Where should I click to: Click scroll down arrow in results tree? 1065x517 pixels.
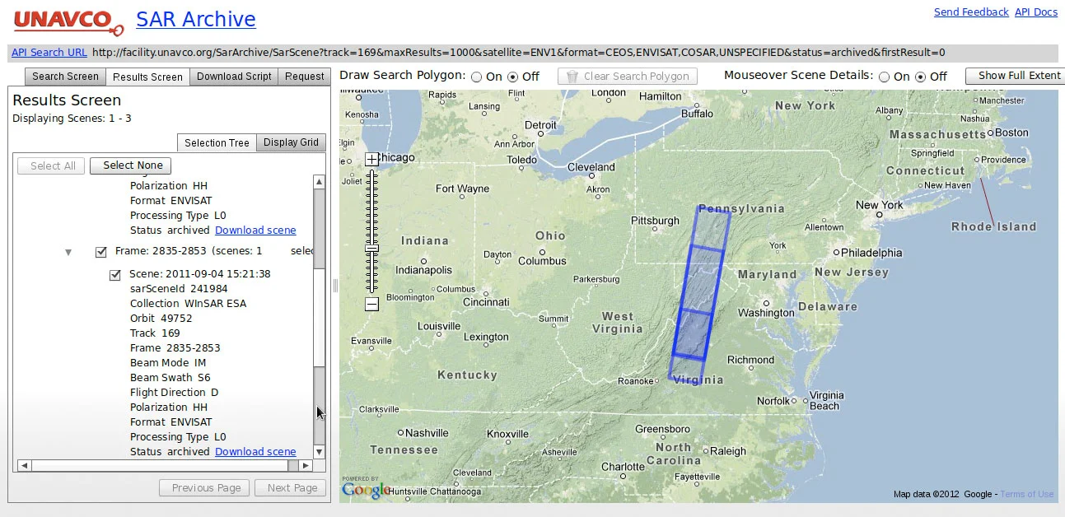coord(320,451)
